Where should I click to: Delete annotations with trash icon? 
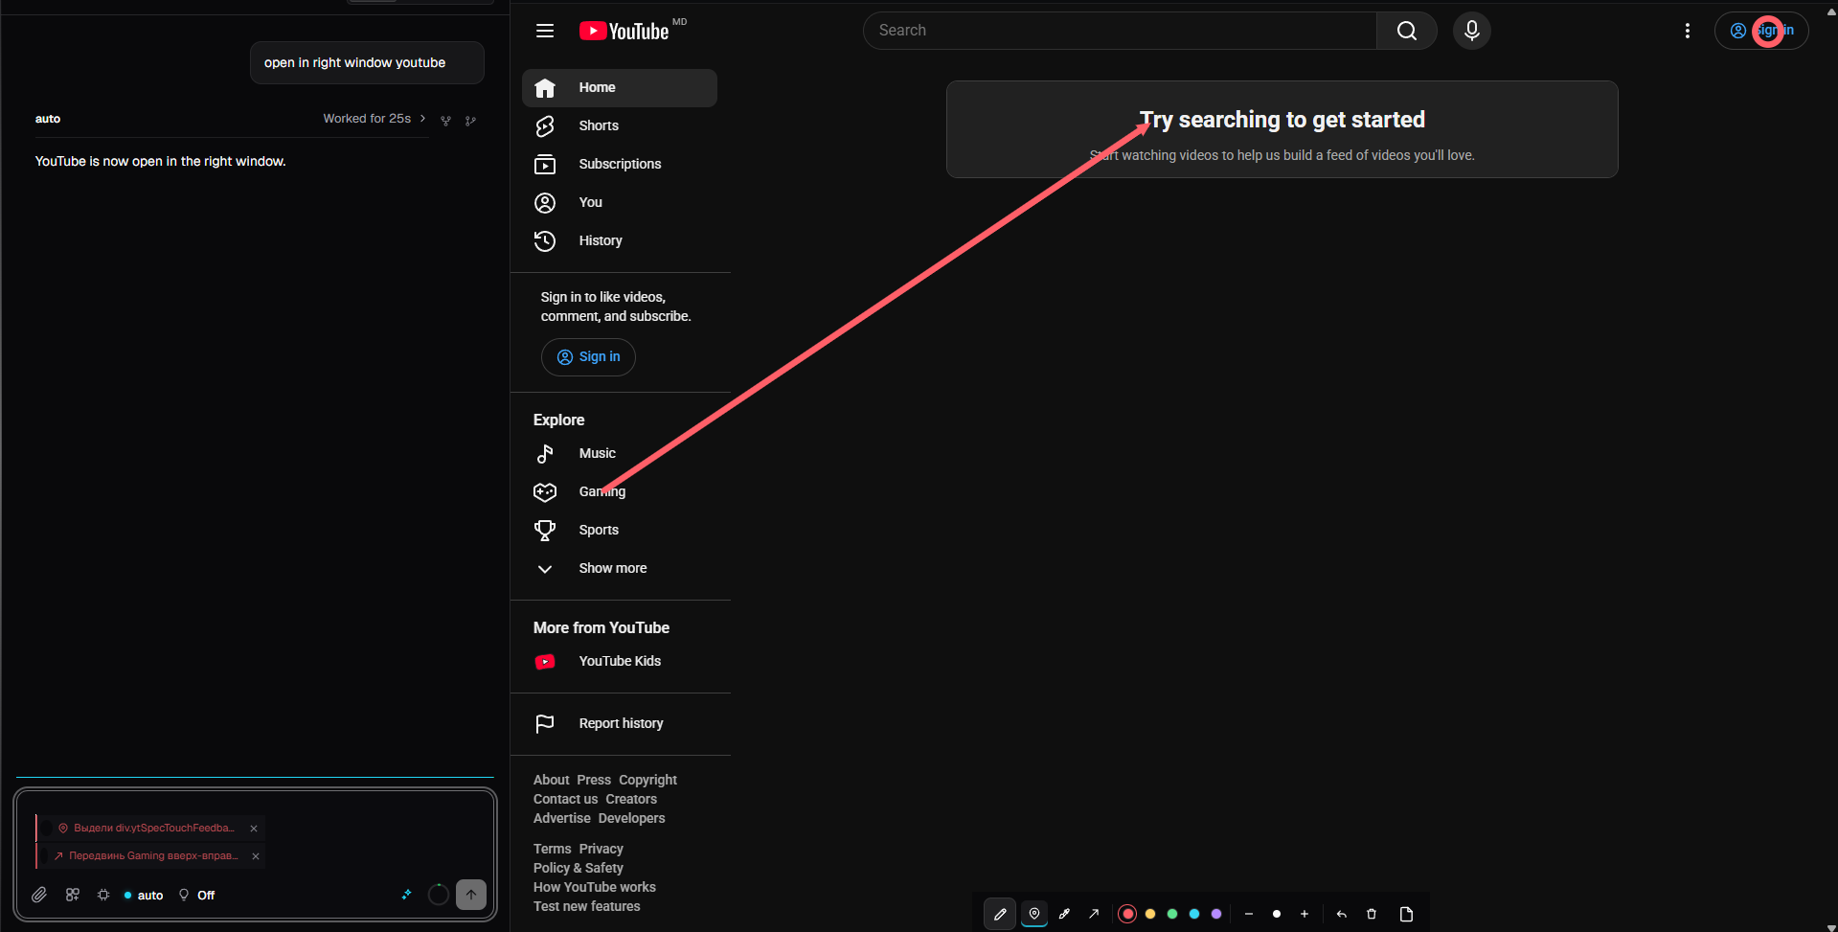1372,914
